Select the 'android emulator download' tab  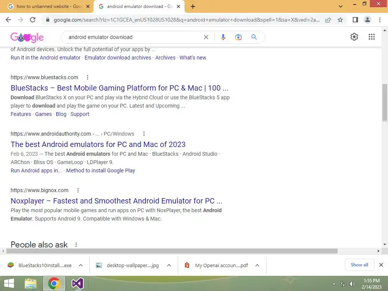click(x=139, y=6)
